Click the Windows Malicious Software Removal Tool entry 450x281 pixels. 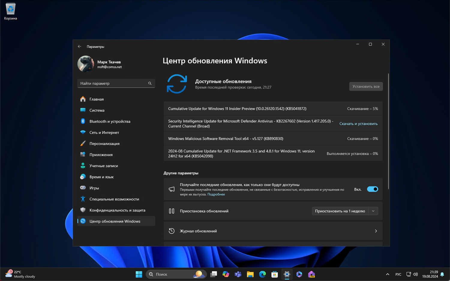pyautogui.click(x=226, y=139)
